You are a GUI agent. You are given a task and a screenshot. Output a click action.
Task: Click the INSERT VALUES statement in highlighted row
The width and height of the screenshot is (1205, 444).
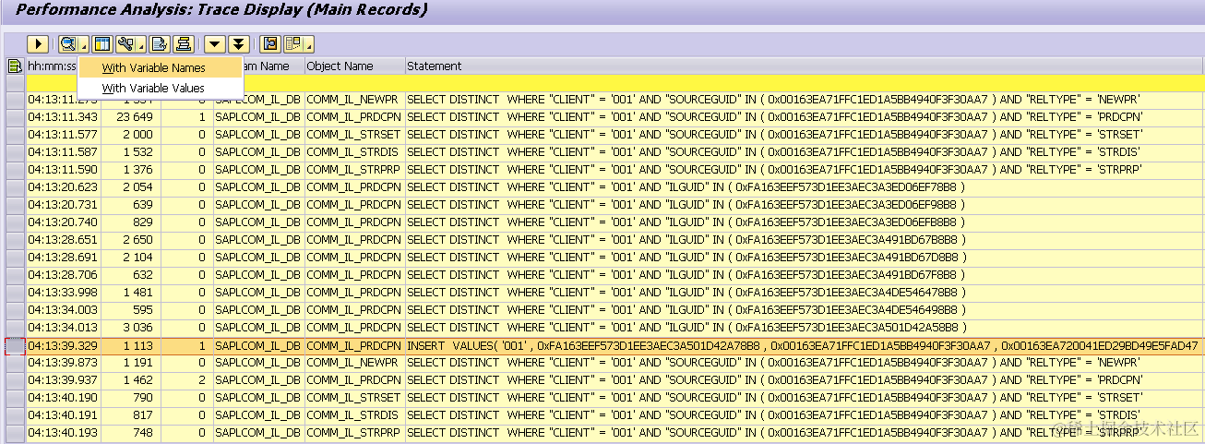[803, 345]
